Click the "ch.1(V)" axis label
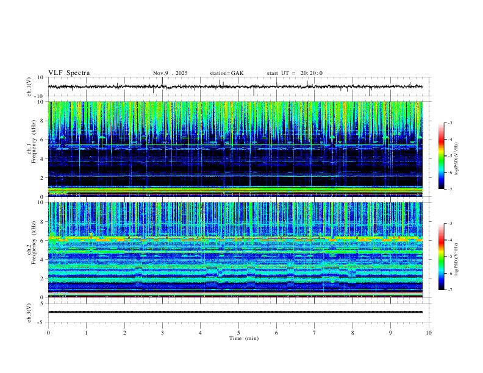483x373 pixels. pyautogui.click(x=29, y=87)
